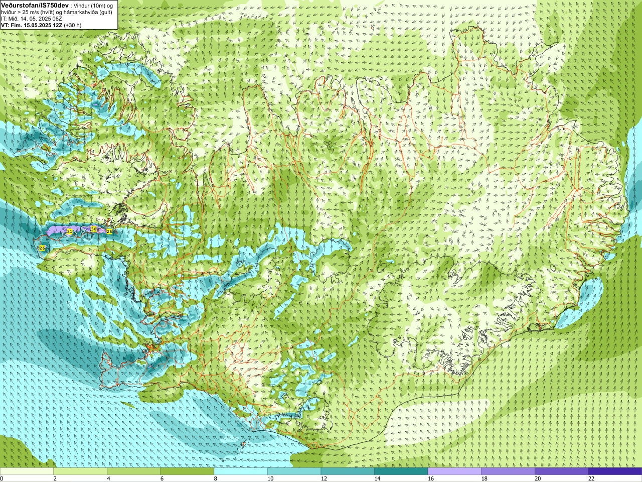Click the light green 2–4 m/s legend swatch
Image resolution: width=642 pixels, height=482 pixels.
80,471
